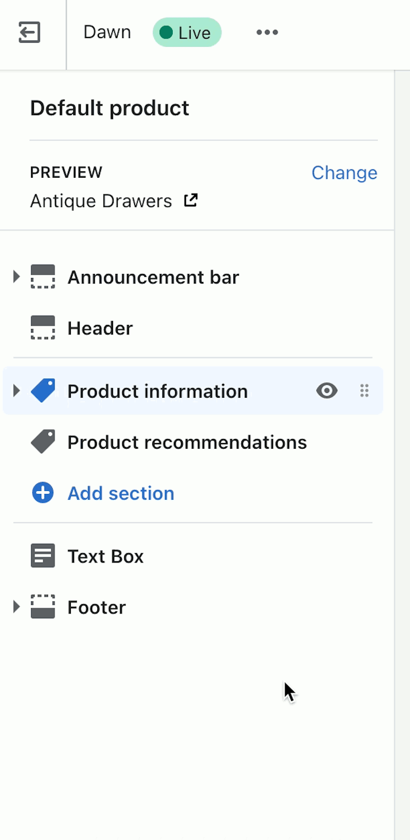The image size is (410, 840).
Task: Click the Product recommendations tag icon
Action: 43,442
